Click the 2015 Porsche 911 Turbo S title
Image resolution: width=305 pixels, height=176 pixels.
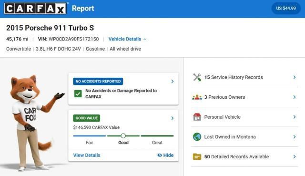tap(50, 28)
